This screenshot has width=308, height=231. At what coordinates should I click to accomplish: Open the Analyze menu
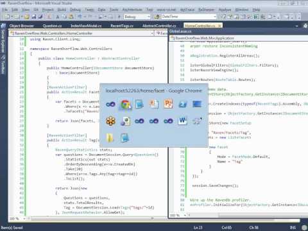pyautogui.click(x=225, y=10)
